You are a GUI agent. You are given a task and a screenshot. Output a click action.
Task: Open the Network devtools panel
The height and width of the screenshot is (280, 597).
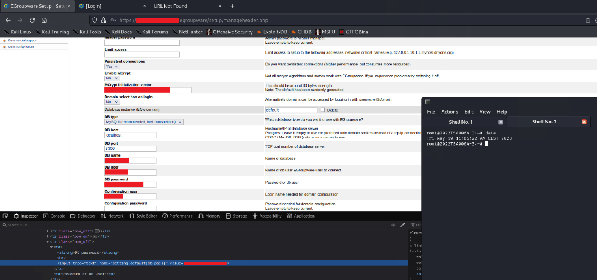point(112,216)
